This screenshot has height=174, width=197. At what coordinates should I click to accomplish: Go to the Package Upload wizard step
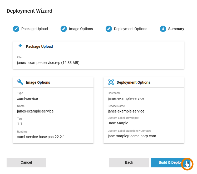pyautogui.click(x=35, y=29)
